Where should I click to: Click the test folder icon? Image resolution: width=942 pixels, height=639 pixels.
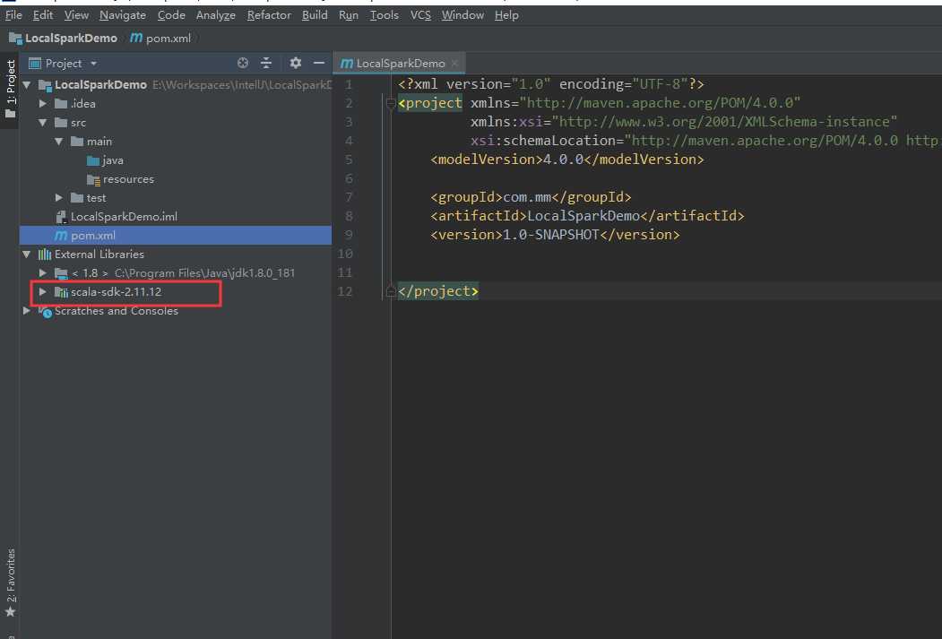(x=77, y=197)
